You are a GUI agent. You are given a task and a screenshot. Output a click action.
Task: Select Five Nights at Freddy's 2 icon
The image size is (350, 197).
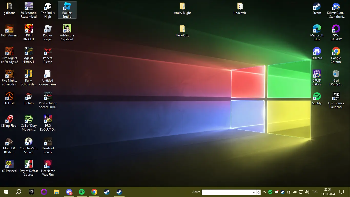(x=9, y=55)
